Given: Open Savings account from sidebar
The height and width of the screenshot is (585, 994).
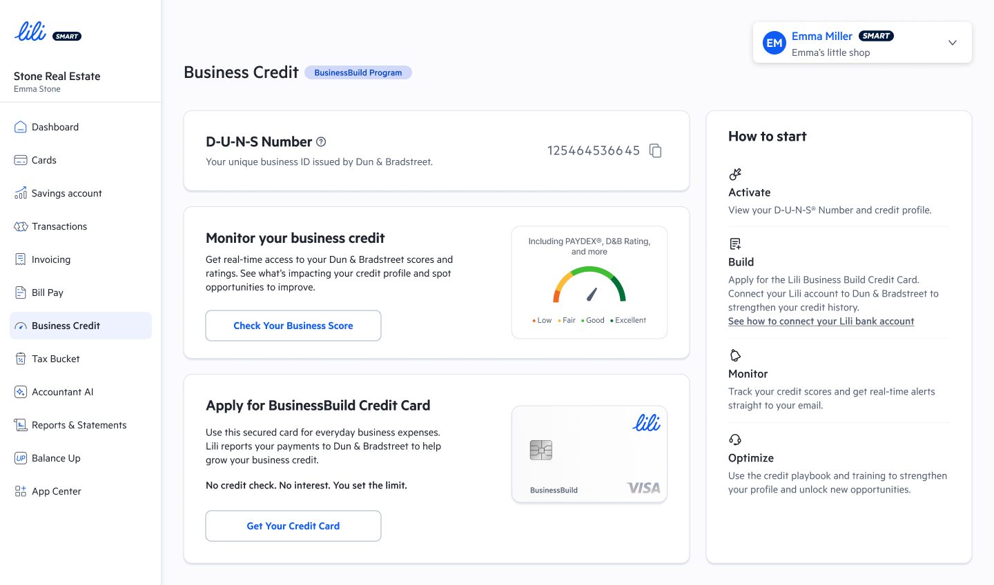Looking at the screenshot, I should click(x=66, y=193).
